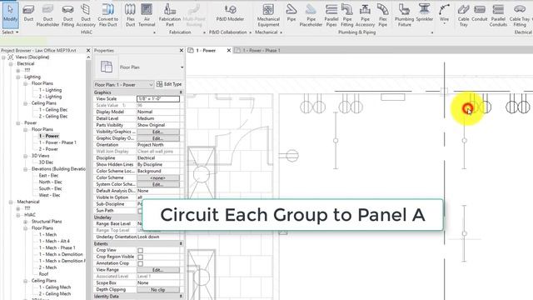Collapse the Lighting tree node
Viewport: 533px width, 300px height.
click(x=18, y=77)
